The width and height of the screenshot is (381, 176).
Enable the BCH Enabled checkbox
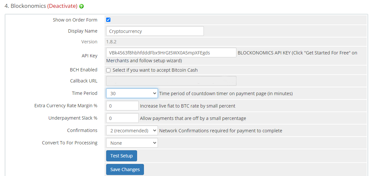click(x=108, y=70)
